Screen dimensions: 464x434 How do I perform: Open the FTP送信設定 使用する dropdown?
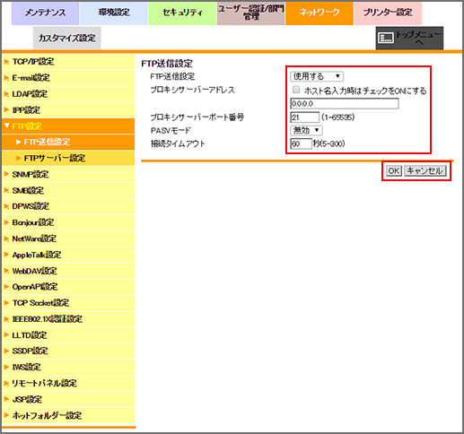(317, 76)
